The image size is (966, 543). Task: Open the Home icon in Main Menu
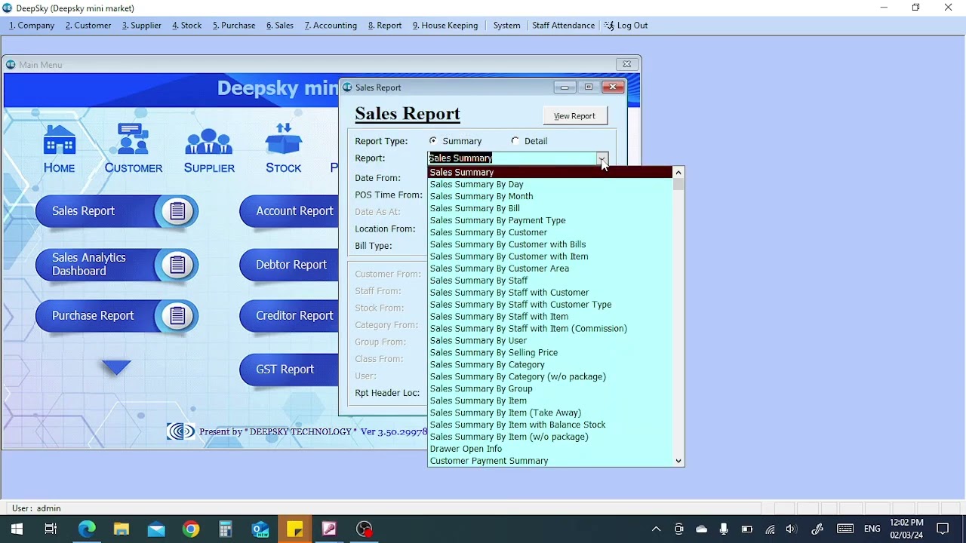click(60, 149)
